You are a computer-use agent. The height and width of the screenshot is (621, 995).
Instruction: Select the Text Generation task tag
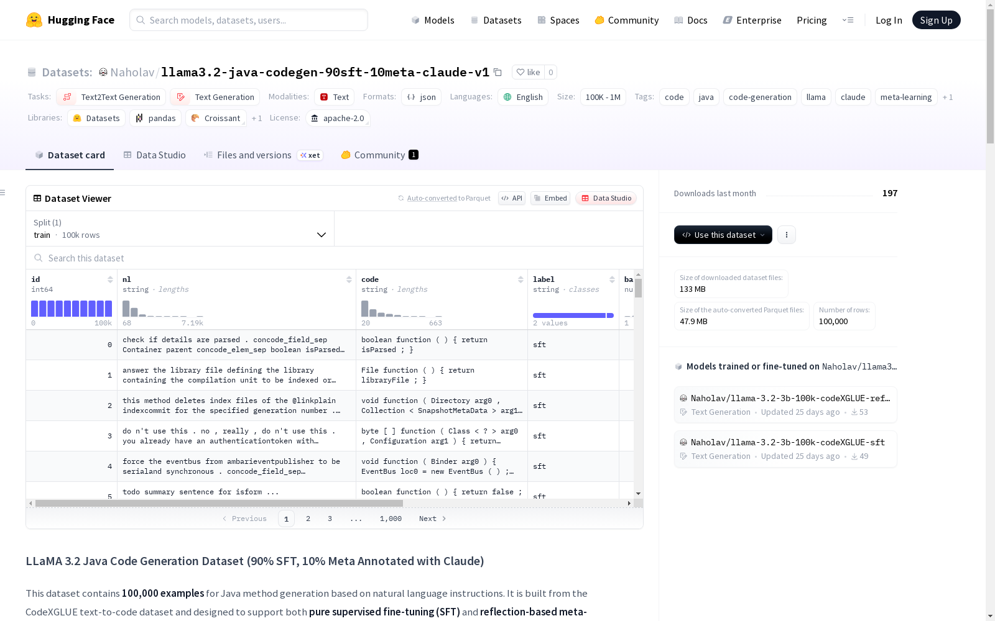pyautogui.click(x=215, y=97)
